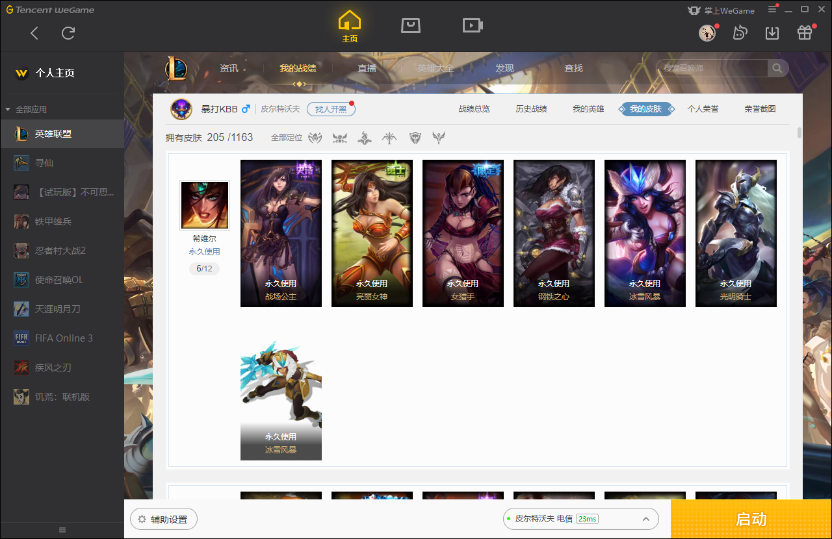The height and width of the screenshot is (539, 832).
Task: Refresh the page with the reload icon
Action: [68, 33]
